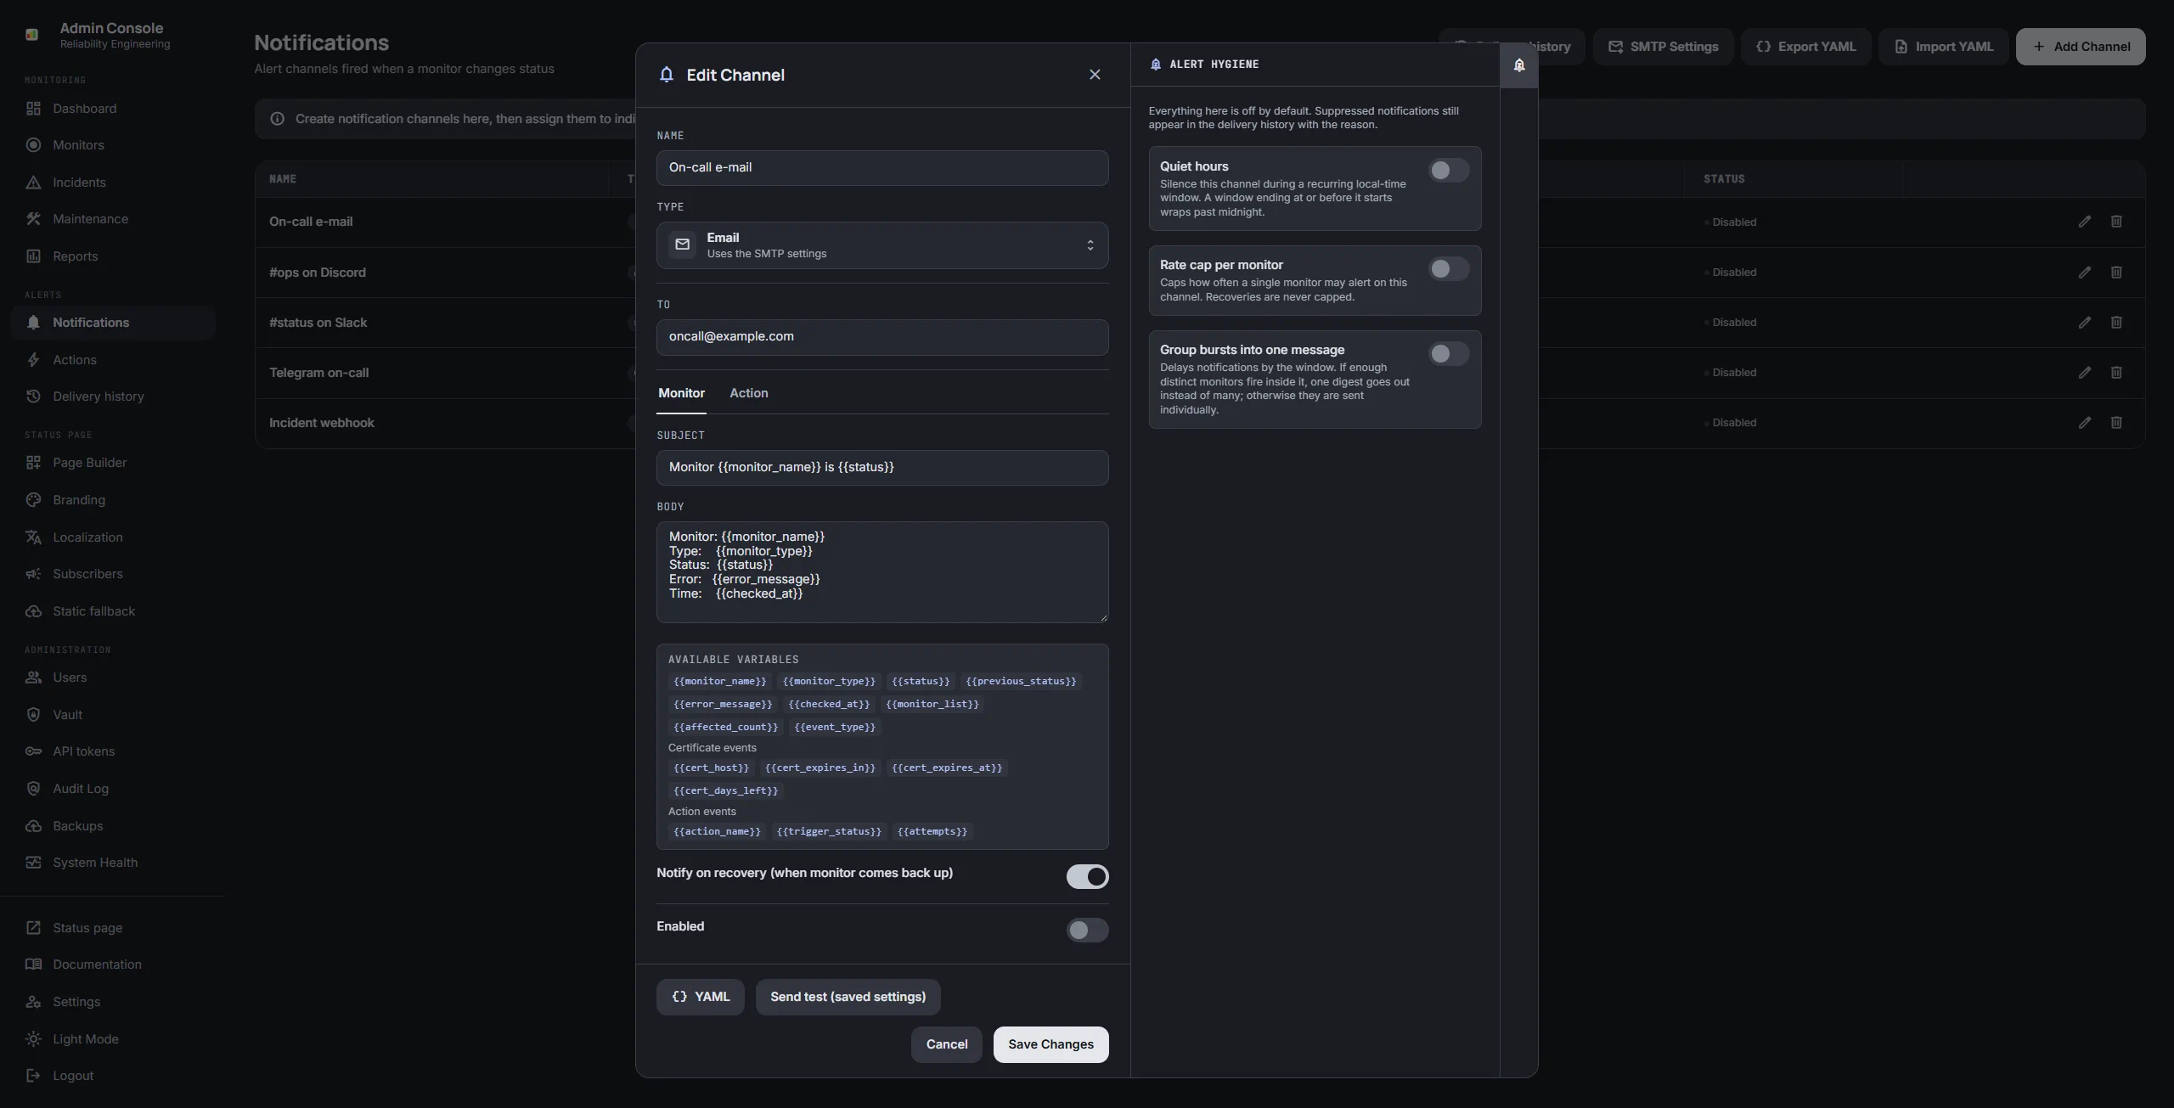
Task: Click the Alert Hygiene bell tab icon
Action: click(1518, 65)
